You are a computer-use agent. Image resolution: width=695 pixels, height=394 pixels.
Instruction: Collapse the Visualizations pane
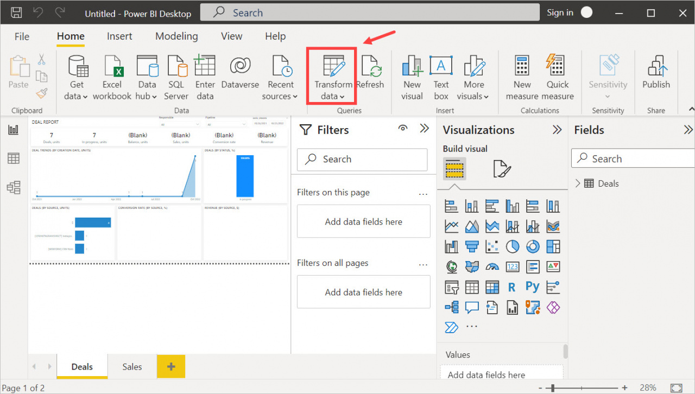pos(557,130)
